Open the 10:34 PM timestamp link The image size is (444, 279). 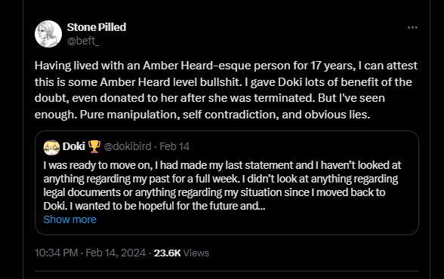click(x=56, y=253)
